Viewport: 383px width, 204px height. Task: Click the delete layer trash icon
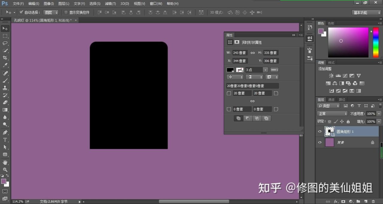tap(373, 202)
